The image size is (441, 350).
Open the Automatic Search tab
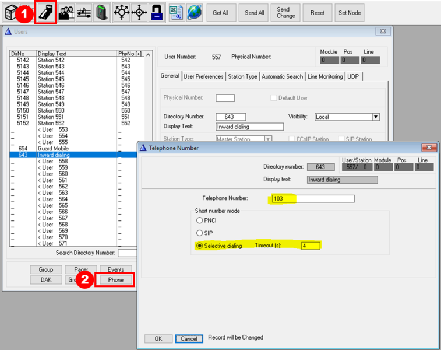point(283,76)
